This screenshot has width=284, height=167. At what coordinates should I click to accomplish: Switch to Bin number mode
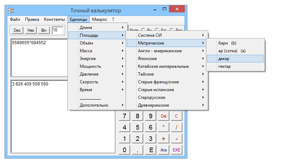pos(44,30)
